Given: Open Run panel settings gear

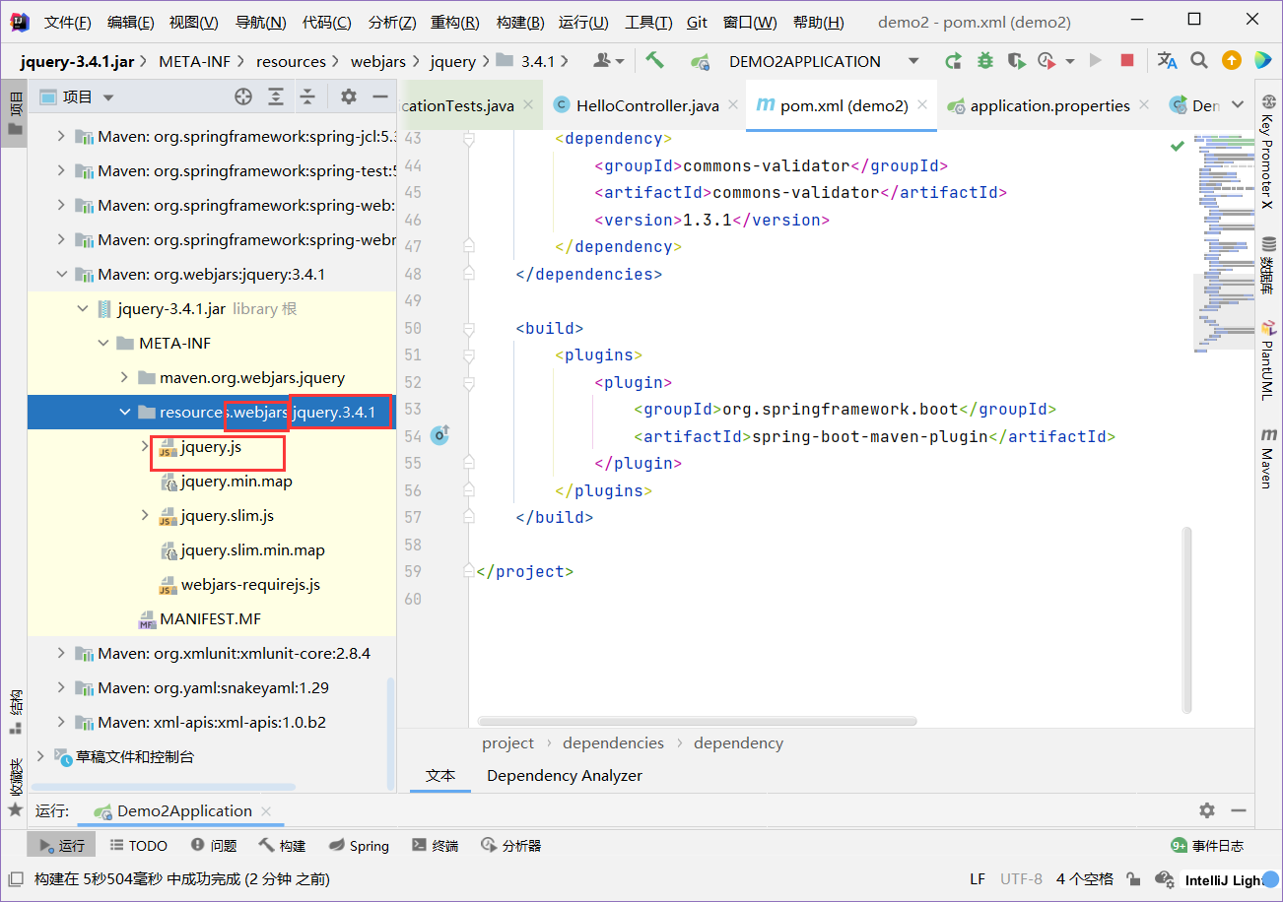Looking at the screenshot, I should pos(1207,810).
